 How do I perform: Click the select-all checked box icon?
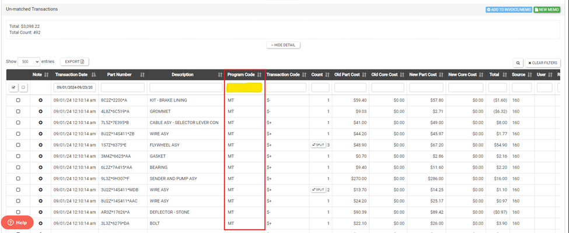click(x=14, y=87)
